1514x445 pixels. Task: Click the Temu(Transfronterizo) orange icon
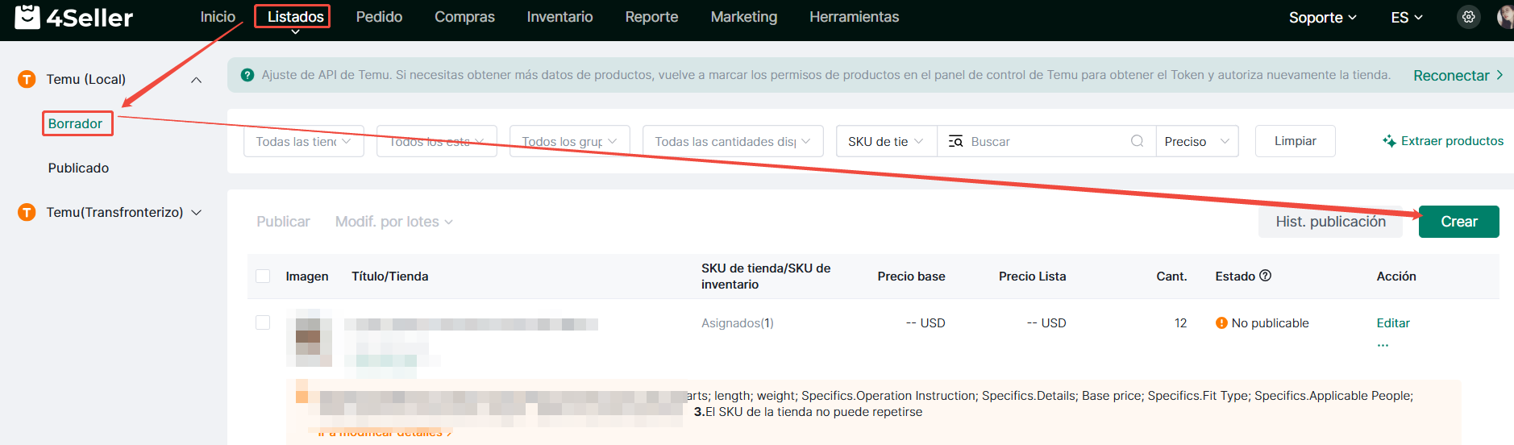(27, 212)
